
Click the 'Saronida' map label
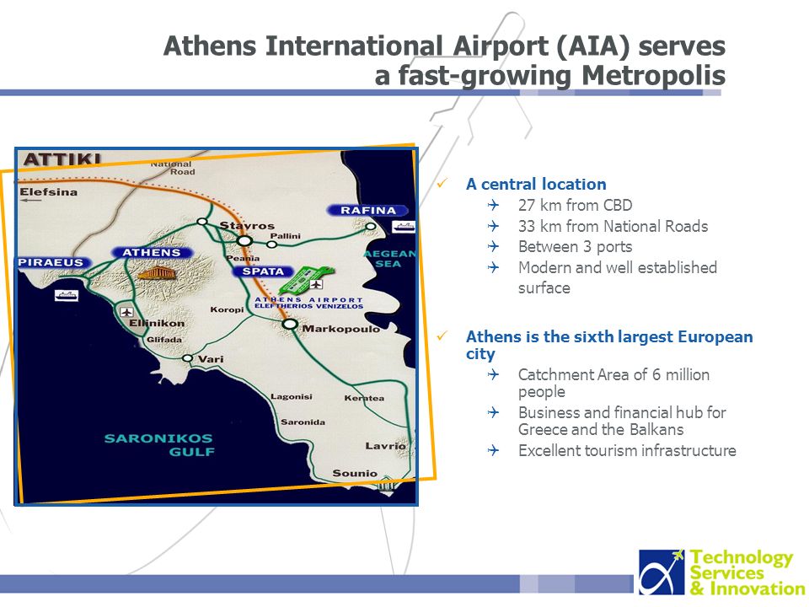(303, 422)
